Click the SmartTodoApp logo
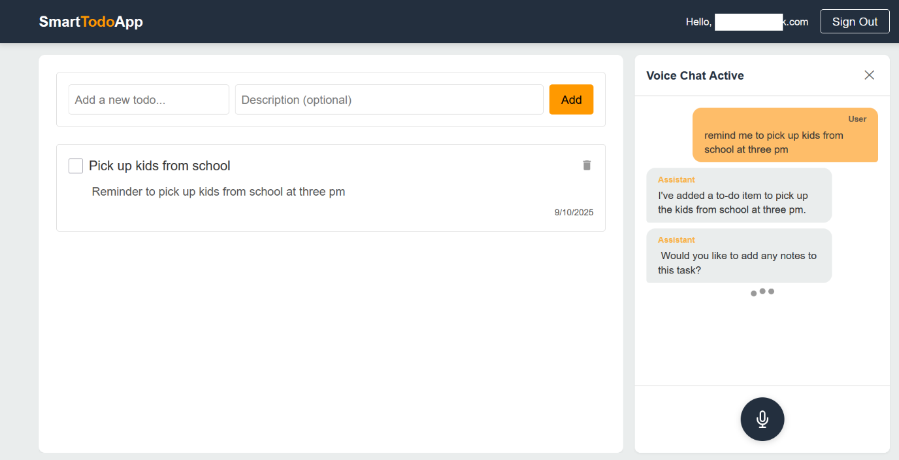 click(91, 22)
